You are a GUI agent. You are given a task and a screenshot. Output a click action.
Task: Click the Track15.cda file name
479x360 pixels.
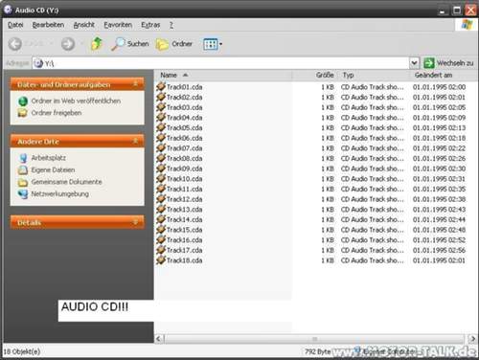[x=185, y=230]
